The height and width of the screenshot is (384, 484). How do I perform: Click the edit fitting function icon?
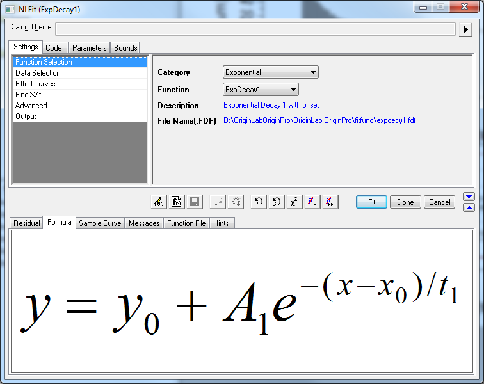point(159,202)
